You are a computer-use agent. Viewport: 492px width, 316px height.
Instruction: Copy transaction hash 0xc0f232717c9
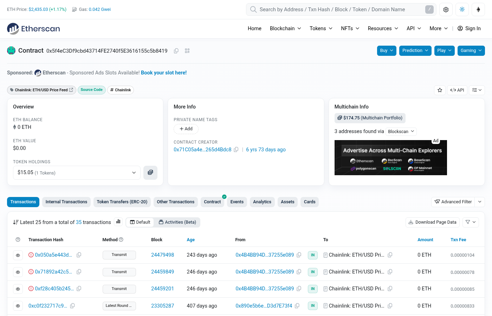click(x=72, y=306)
